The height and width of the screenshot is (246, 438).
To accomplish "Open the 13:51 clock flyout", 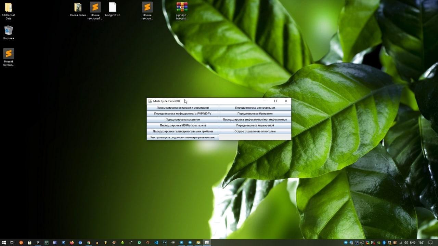I will click(x=422, y=243).
